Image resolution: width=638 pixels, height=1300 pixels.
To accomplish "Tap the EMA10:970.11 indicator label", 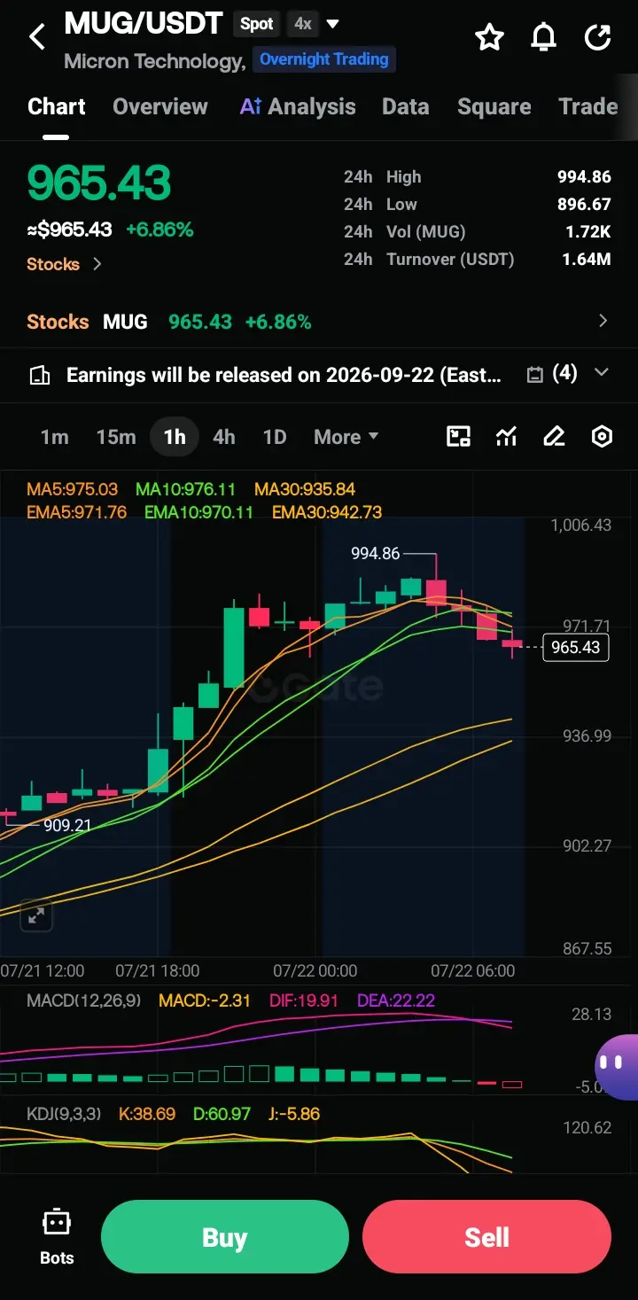I will (x=198, y=512).
